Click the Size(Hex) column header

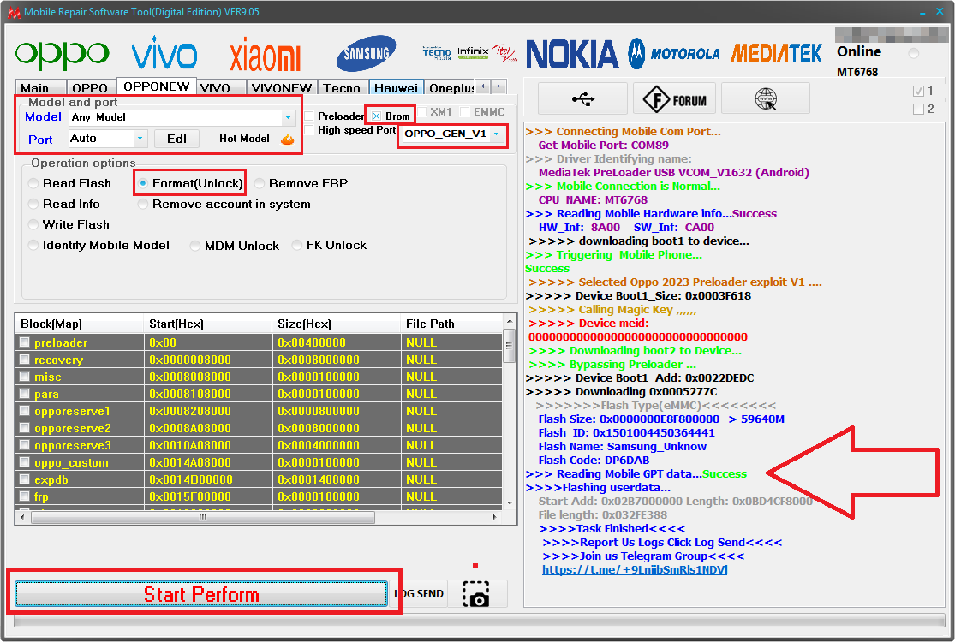click(337, 324)
